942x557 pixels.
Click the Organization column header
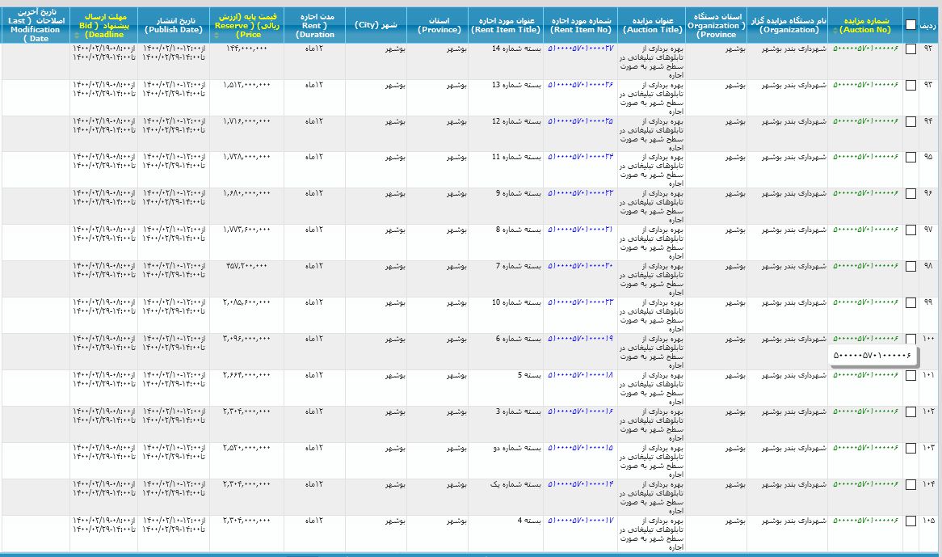(x=787, y=25)
